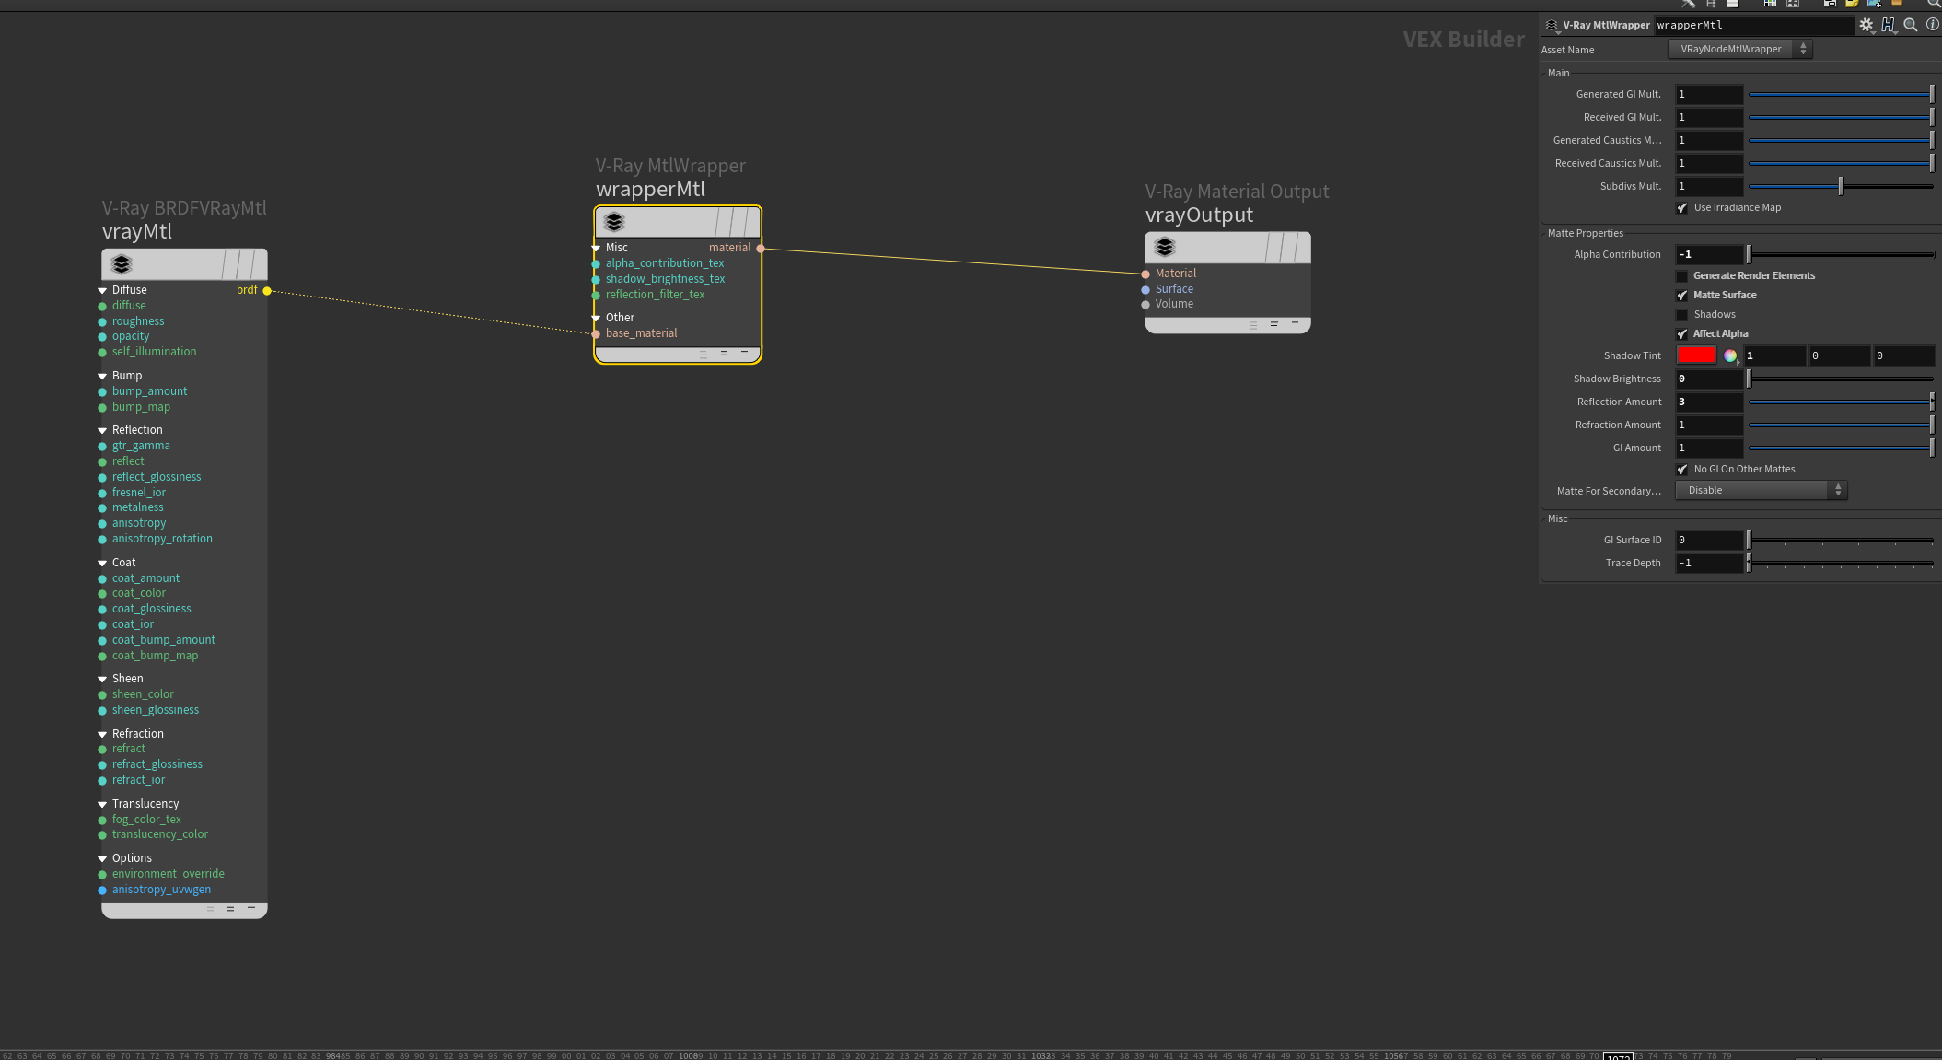Collapse the Coat group on vrayMtl
Image resolution: width=1942 pixels, height=1060 pixels.
(102, 563)
